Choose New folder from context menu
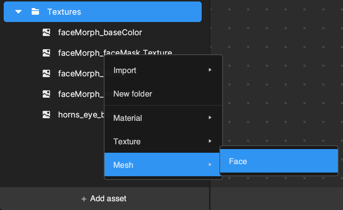The image size is (343, 210). [x=132, y=94]
